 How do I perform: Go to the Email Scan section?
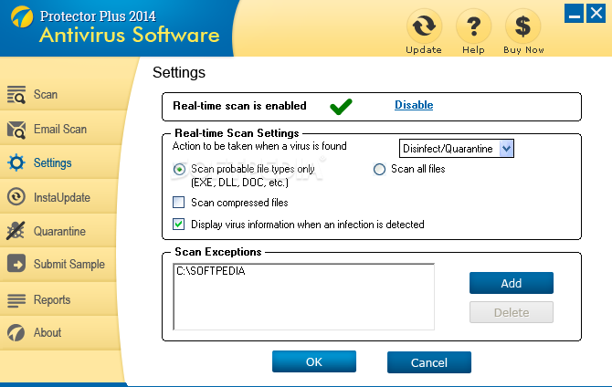tap(60, 129)
